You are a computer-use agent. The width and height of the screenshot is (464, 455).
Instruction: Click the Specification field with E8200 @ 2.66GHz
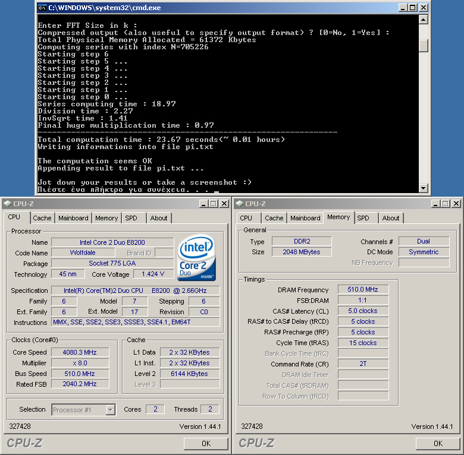pos(135,290)
